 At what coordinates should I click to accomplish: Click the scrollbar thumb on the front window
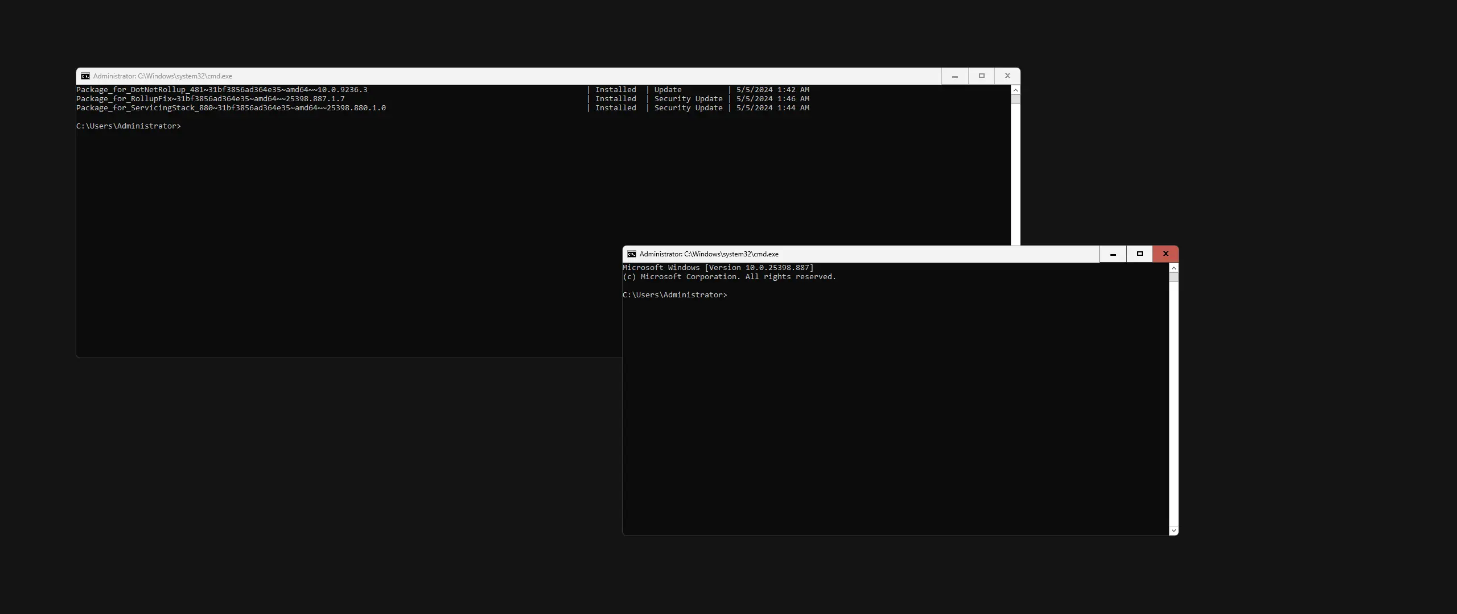1174,277
